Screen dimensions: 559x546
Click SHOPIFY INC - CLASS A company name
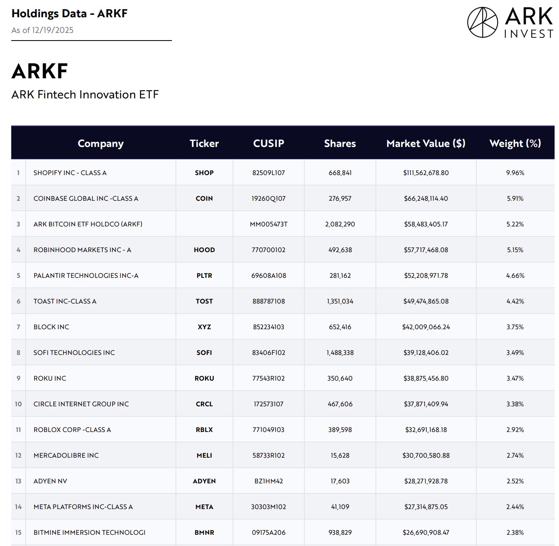70,173
